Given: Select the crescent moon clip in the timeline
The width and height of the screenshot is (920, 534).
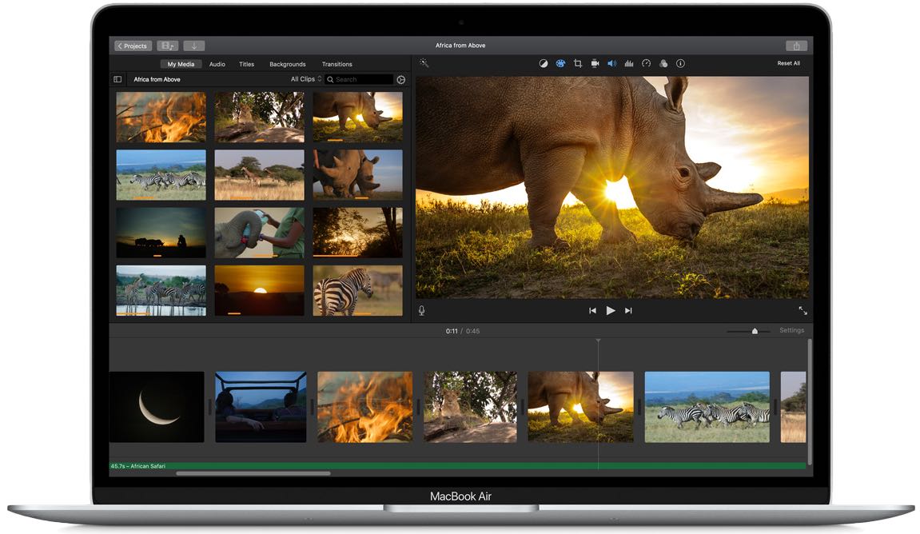Looking at the screenshot, I should tap(157, 407).
